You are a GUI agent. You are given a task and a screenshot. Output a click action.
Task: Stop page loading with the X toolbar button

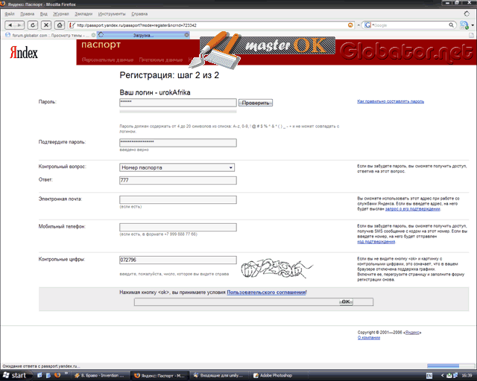pos(46,25)
